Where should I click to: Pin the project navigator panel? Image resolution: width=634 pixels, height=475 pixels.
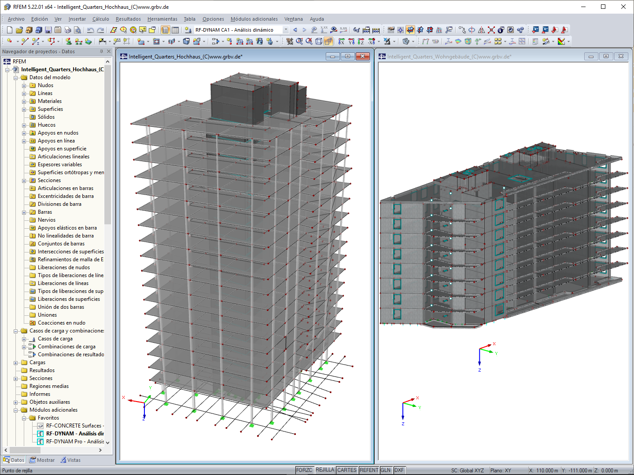101,51
